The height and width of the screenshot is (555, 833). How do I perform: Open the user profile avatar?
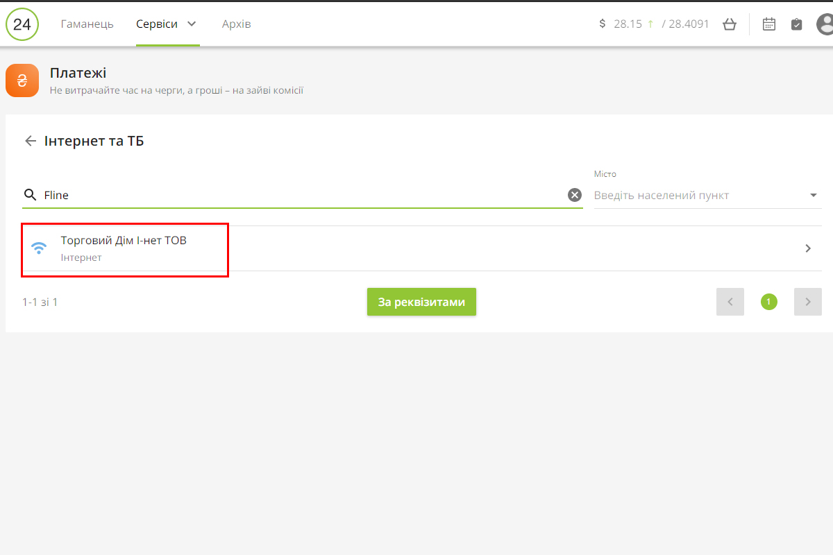(825, 24)
